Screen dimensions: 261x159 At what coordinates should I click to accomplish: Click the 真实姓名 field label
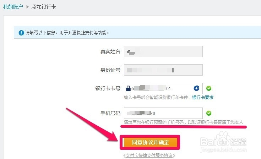click(x=110, y=51)
